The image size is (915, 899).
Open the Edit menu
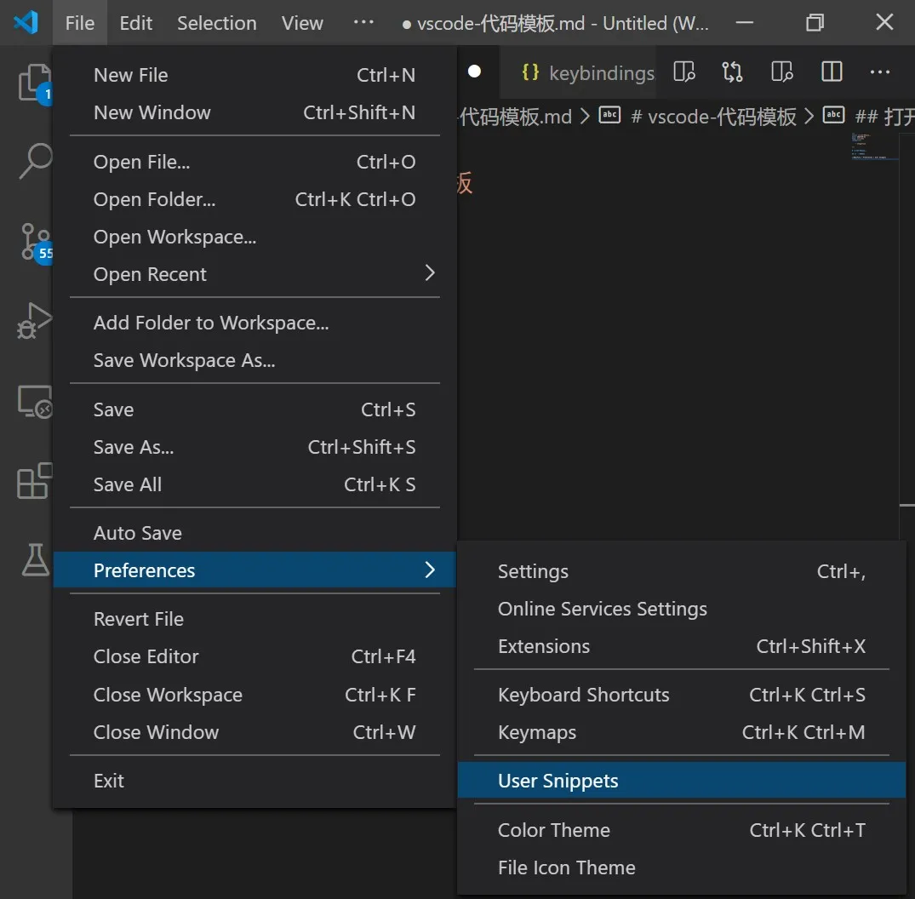pos(136,23)
